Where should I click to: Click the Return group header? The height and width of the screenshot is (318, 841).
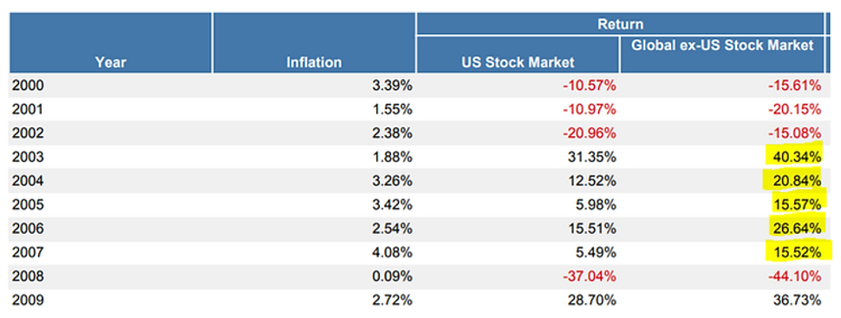pos(620,24)
